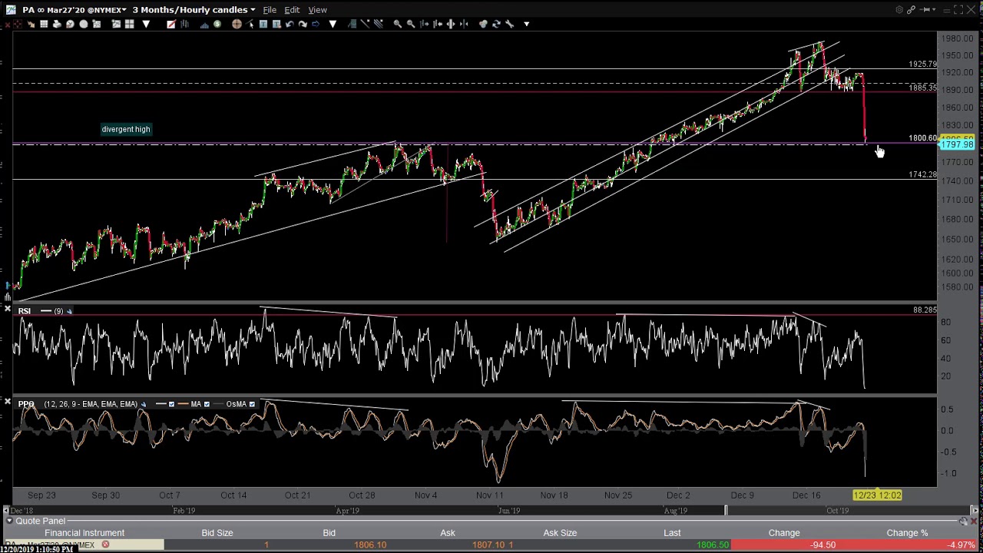Click the Bid price 1806.10 cell
983x553 pixels.
[x=370, y=545]
